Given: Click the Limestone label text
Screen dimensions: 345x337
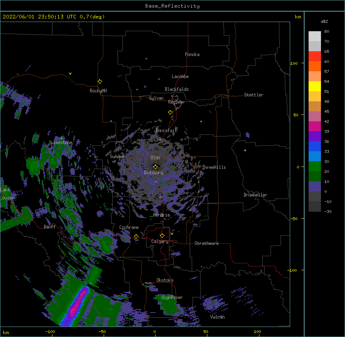Looking at the screenshot, I should (x=61, y=142).
